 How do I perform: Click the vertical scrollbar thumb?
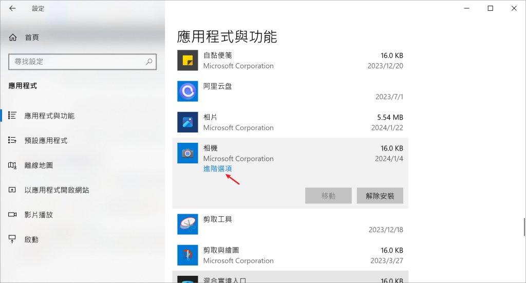pos(523,226)
